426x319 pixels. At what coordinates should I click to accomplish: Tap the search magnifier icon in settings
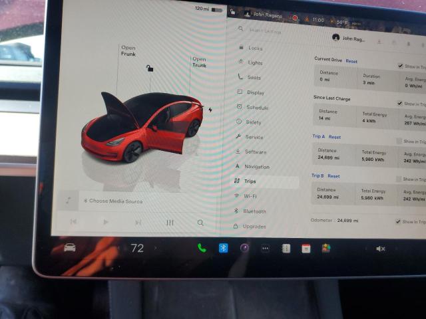(x=240, y=29)
